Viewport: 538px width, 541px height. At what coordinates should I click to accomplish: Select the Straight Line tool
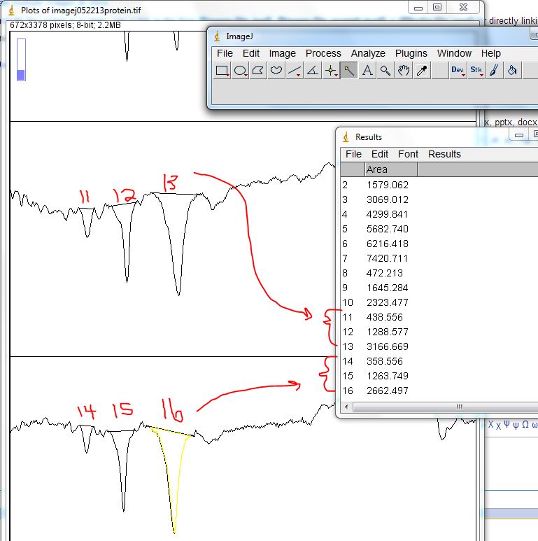coord(295,71)
